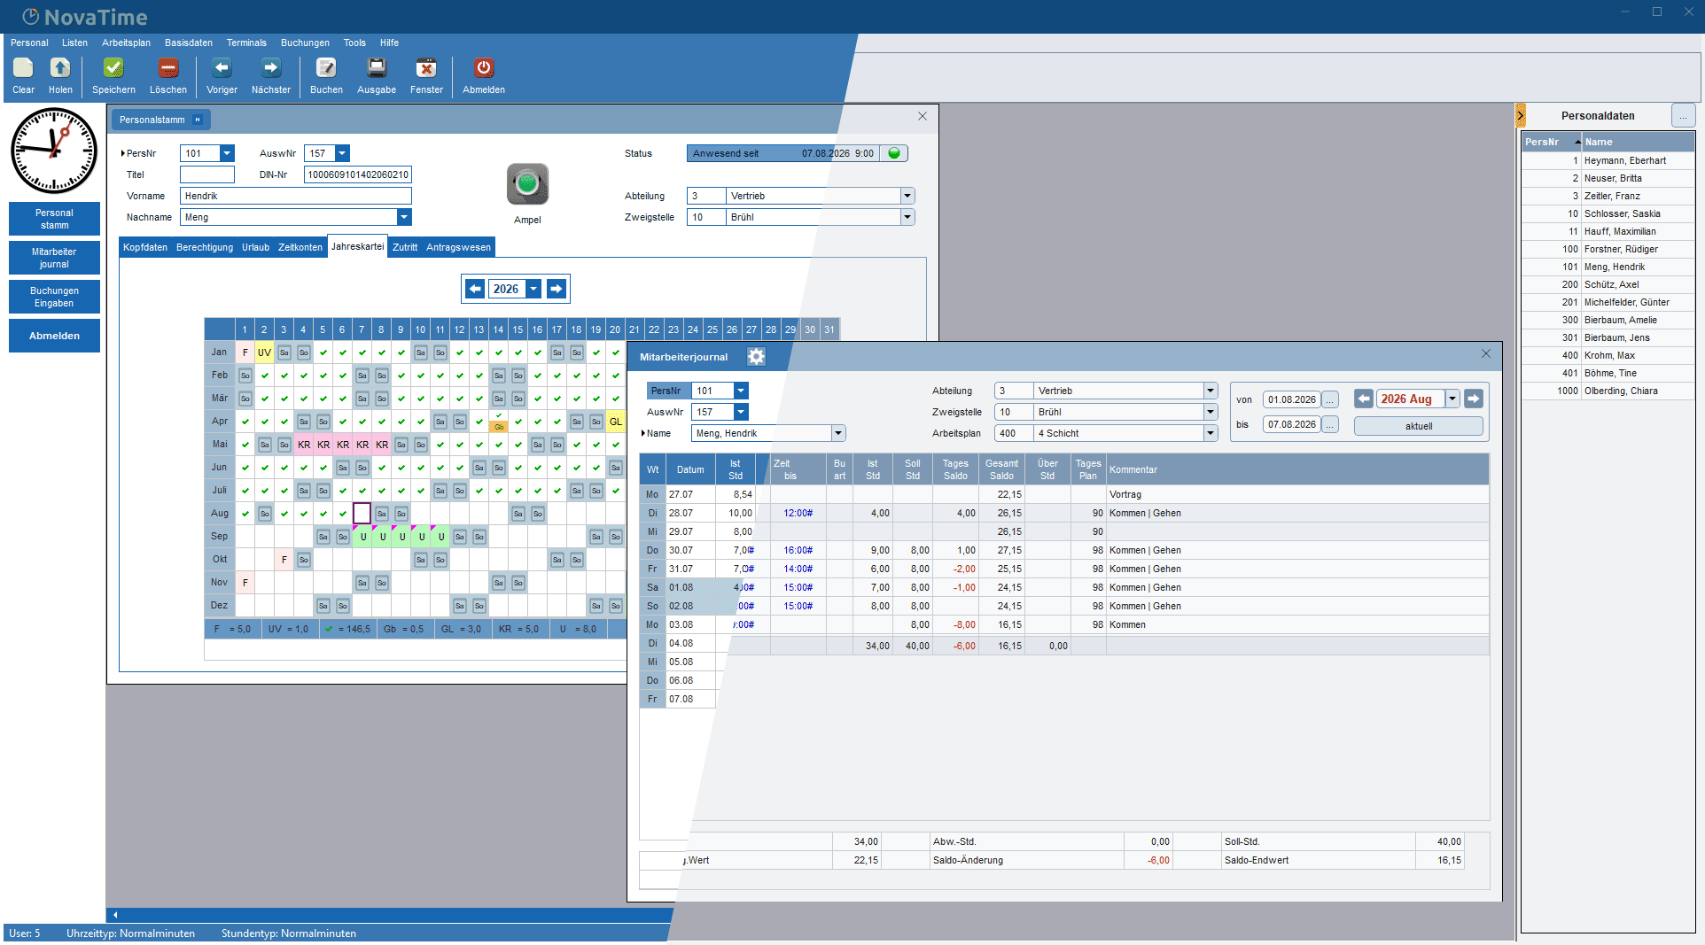This screenshot has height=945, width=1705.
Task: Click the Abmelden power icon
Action: coord(483,68)
